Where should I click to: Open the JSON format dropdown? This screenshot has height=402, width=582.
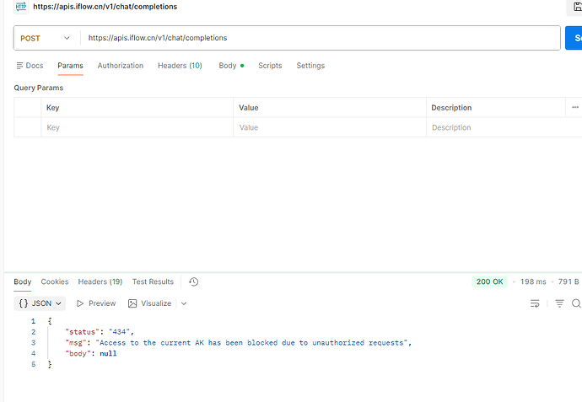click(40, 303)
